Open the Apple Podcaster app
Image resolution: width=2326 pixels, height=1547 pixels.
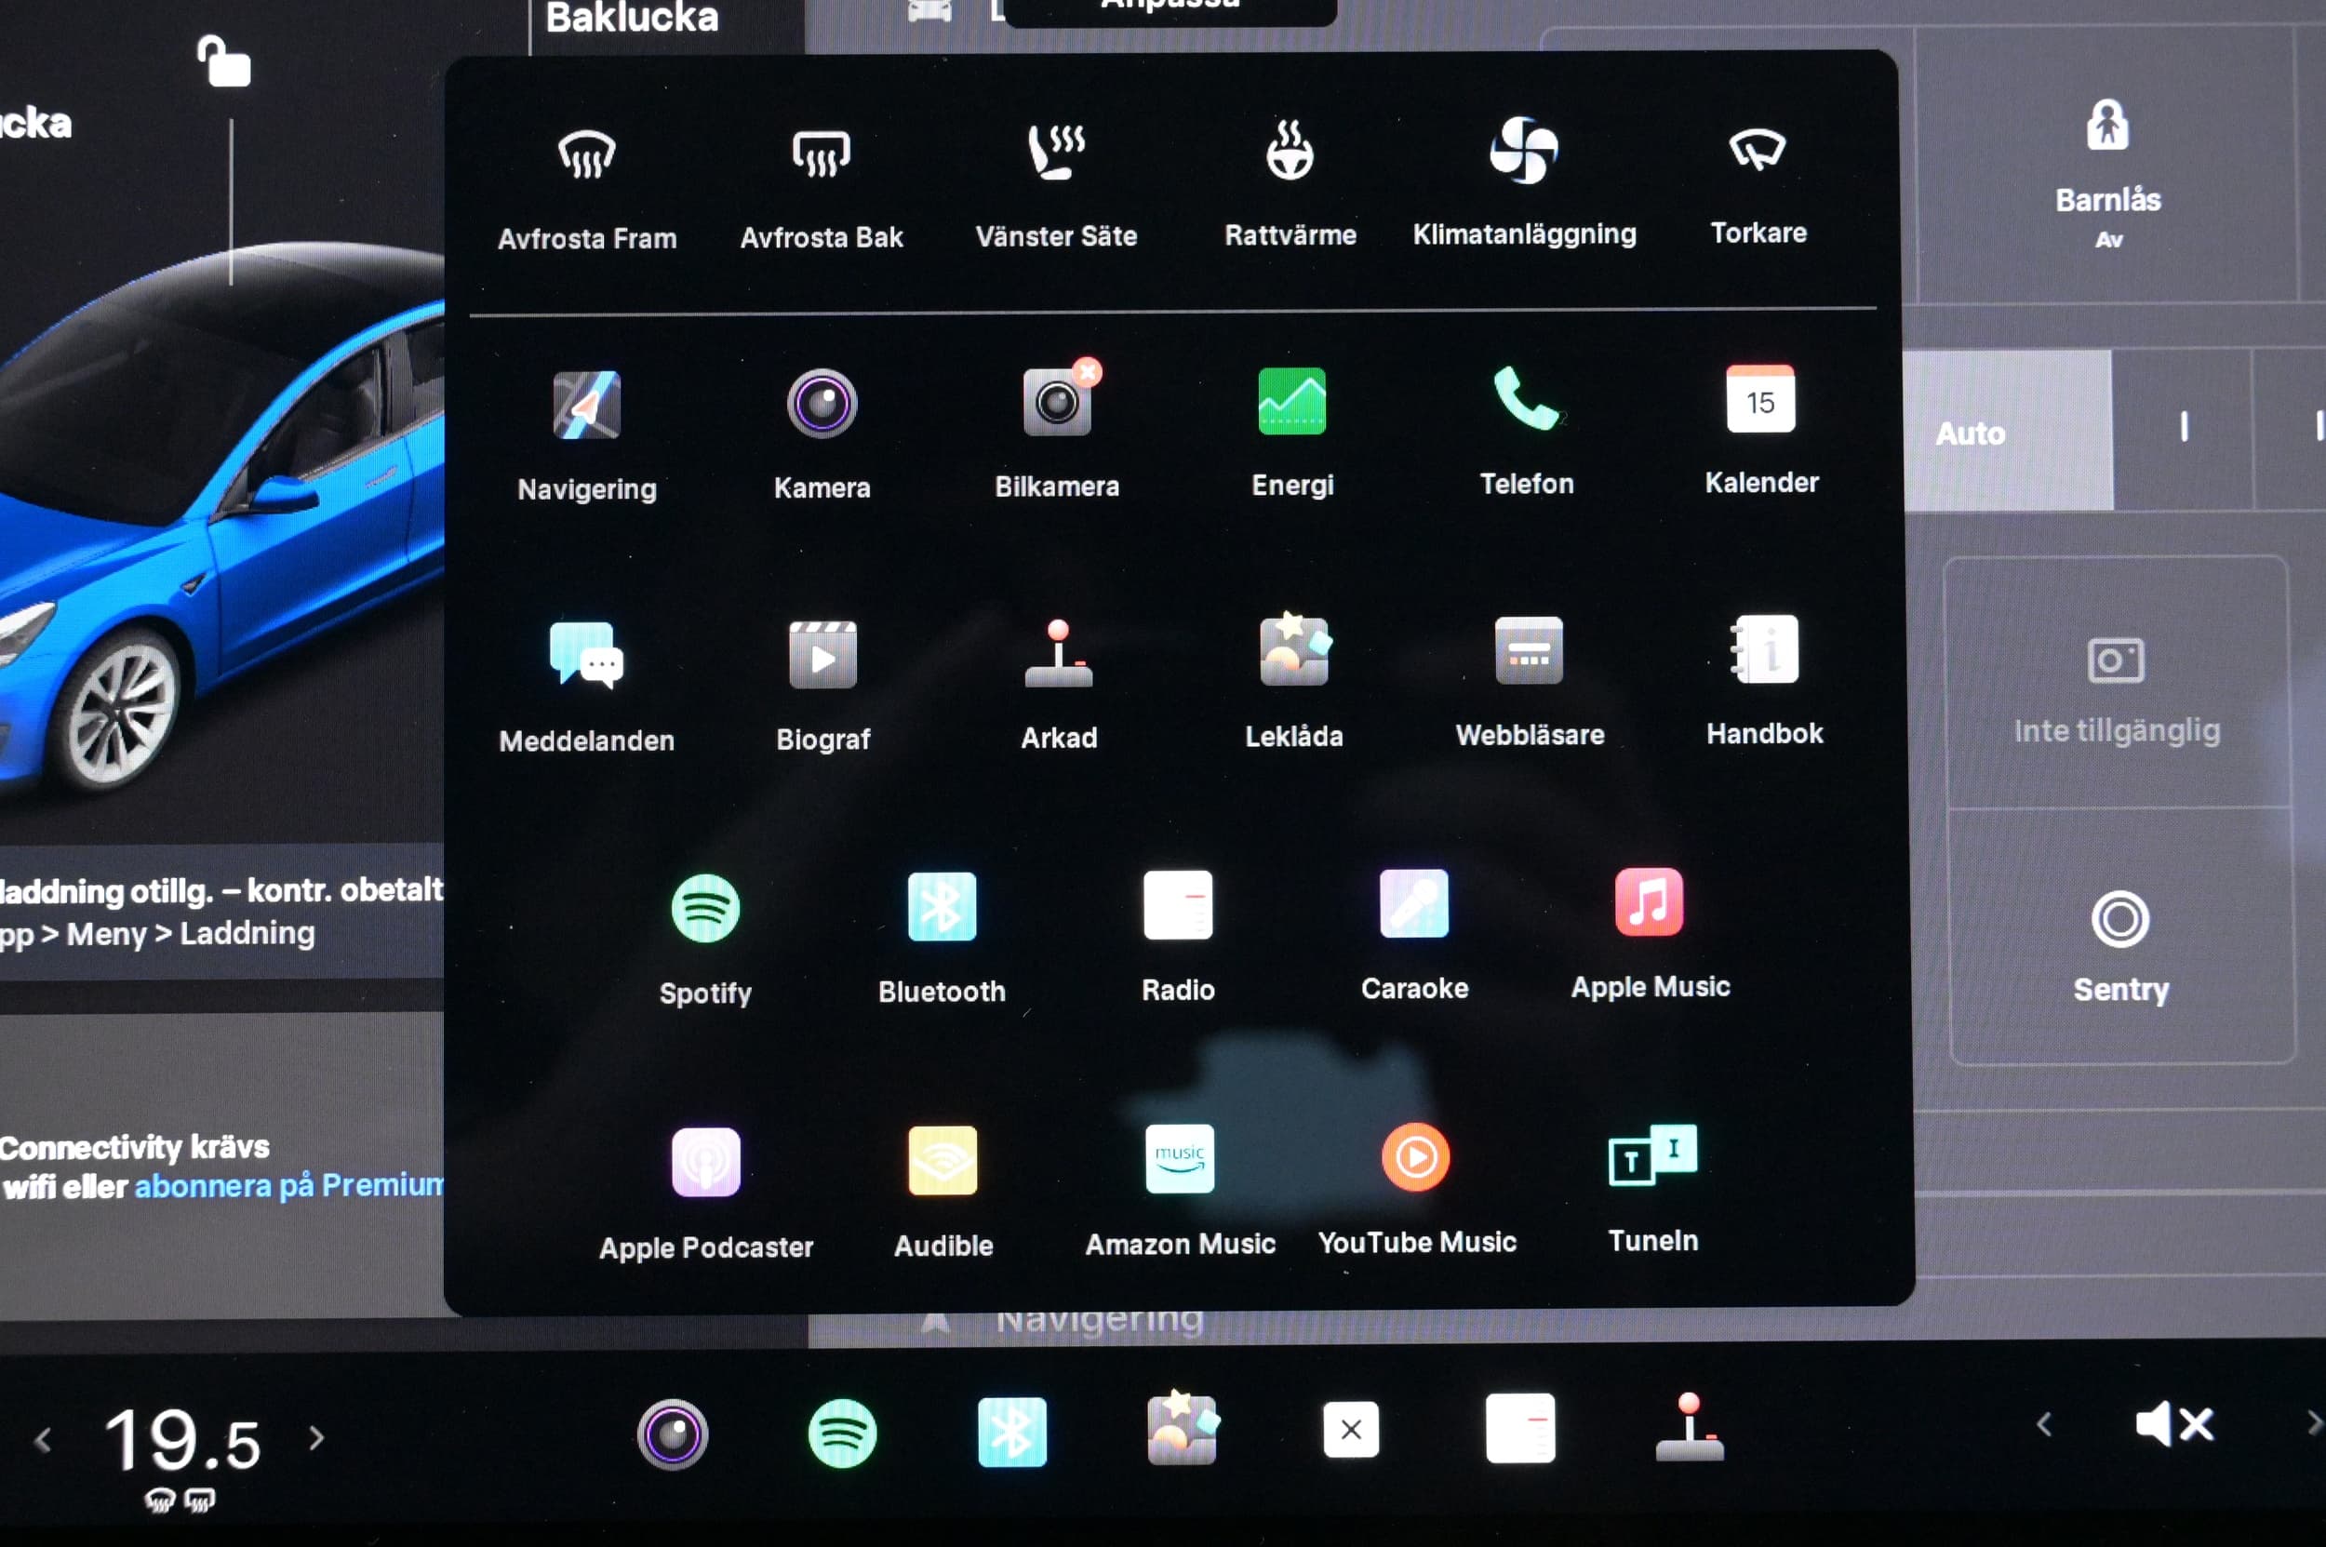705,1193
